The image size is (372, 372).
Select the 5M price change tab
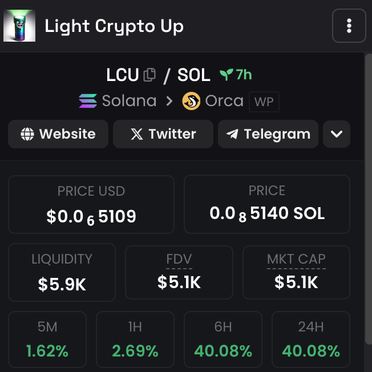(x=47, y=339)
